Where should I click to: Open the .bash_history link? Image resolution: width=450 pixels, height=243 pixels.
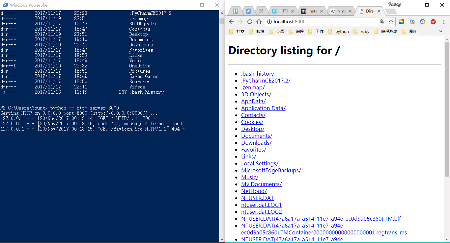pyautogui.click(x=258, y=74)
